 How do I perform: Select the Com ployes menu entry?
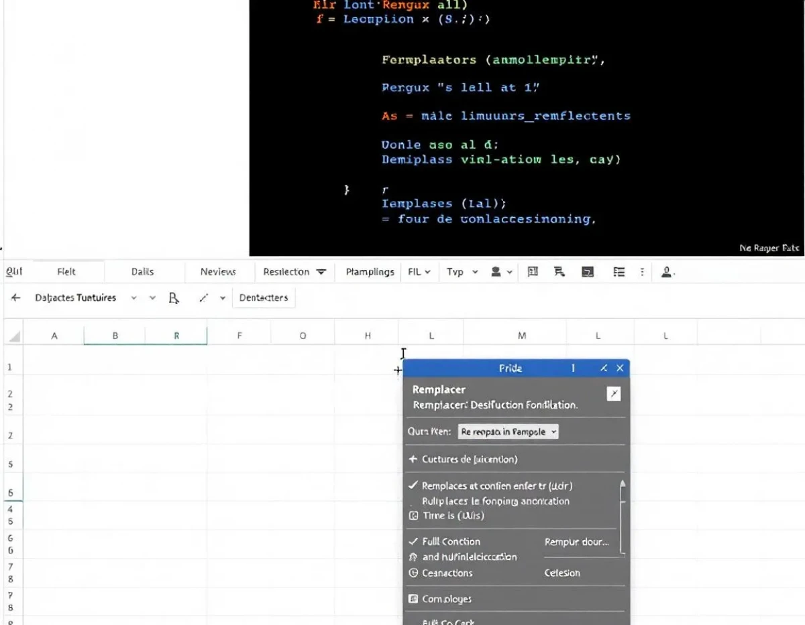(446, 599)
